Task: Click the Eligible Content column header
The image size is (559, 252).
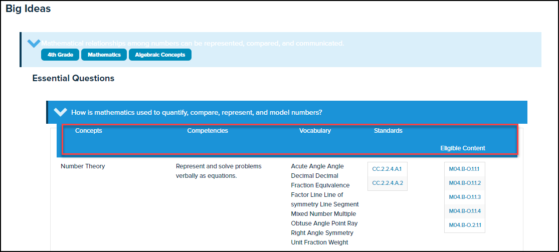Action: 462,148
